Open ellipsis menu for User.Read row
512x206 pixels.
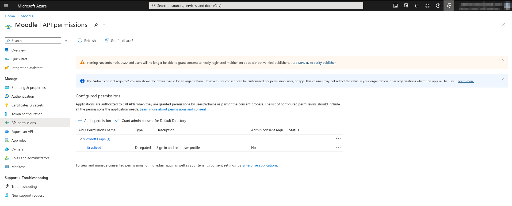tap(338, 147)
